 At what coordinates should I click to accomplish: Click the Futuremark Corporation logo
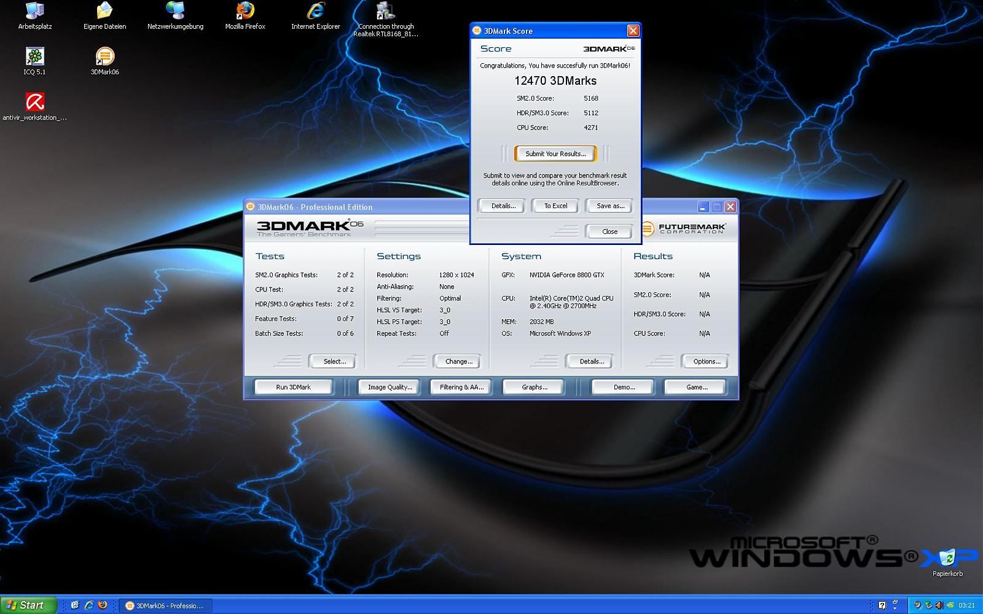tap(684, 228)
